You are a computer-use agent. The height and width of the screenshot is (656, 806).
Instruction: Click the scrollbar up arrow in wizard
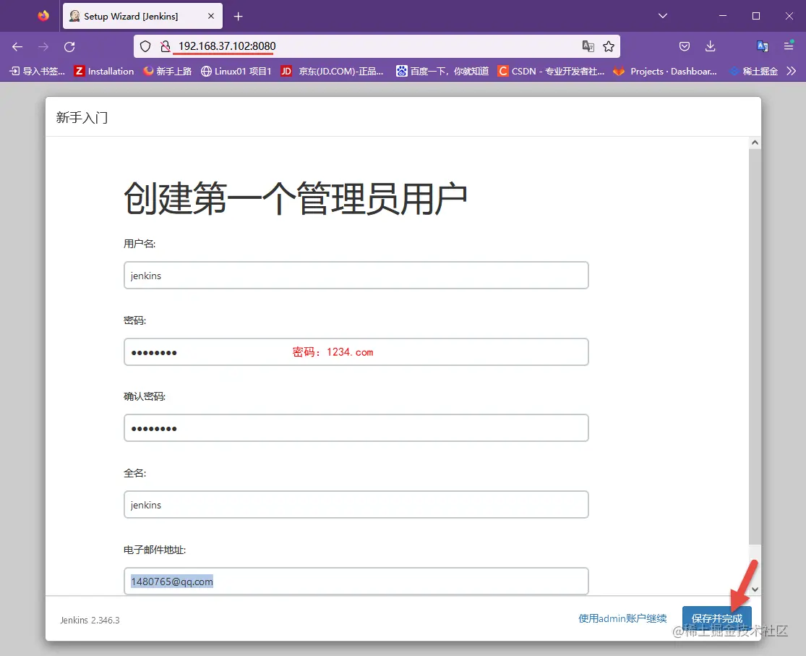pyautogui.click(x=755, y=142)
